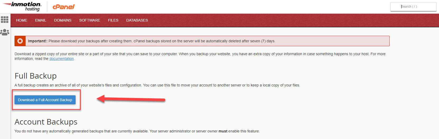
Task: Click the Account Backups heading
Action: tap(46, 122)
